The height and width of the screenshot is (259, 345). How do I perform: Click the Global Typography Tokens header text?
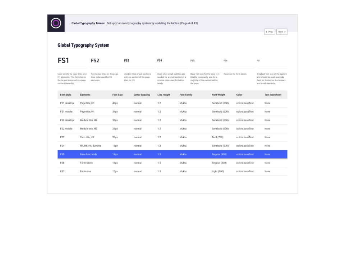88,23
